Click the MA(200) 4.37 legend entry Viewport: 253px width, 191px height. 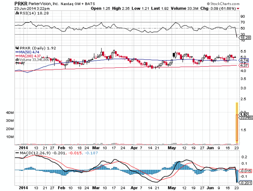(x=28, y=56)
